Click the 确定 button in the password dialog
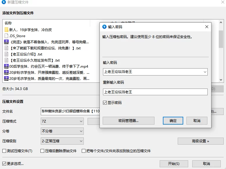This screenshot has height=169, width=226. point(173,121)
